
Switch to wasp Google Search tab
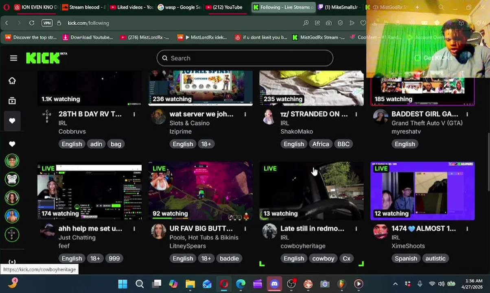tap(179, 7)
